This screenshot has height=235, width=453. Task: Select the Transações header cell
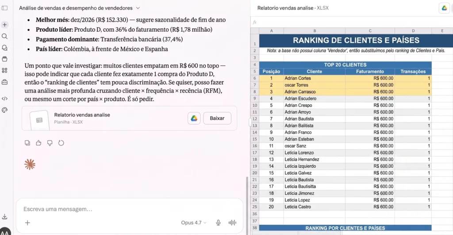pyautogui.click(x=413, y=72)
